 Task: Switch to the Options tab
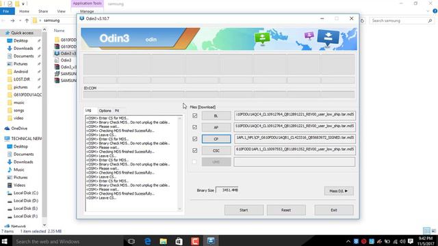pos(105,111)
